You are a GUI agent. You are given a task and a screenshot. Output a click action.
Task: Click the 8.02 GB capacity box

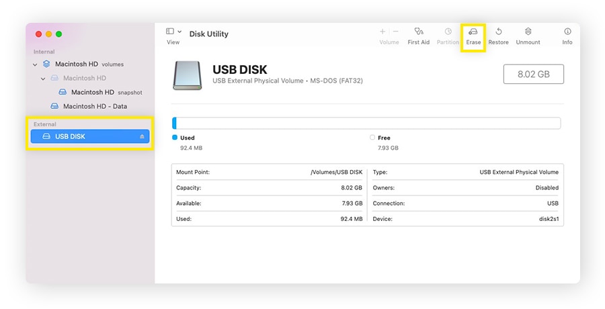pos(533,74)
